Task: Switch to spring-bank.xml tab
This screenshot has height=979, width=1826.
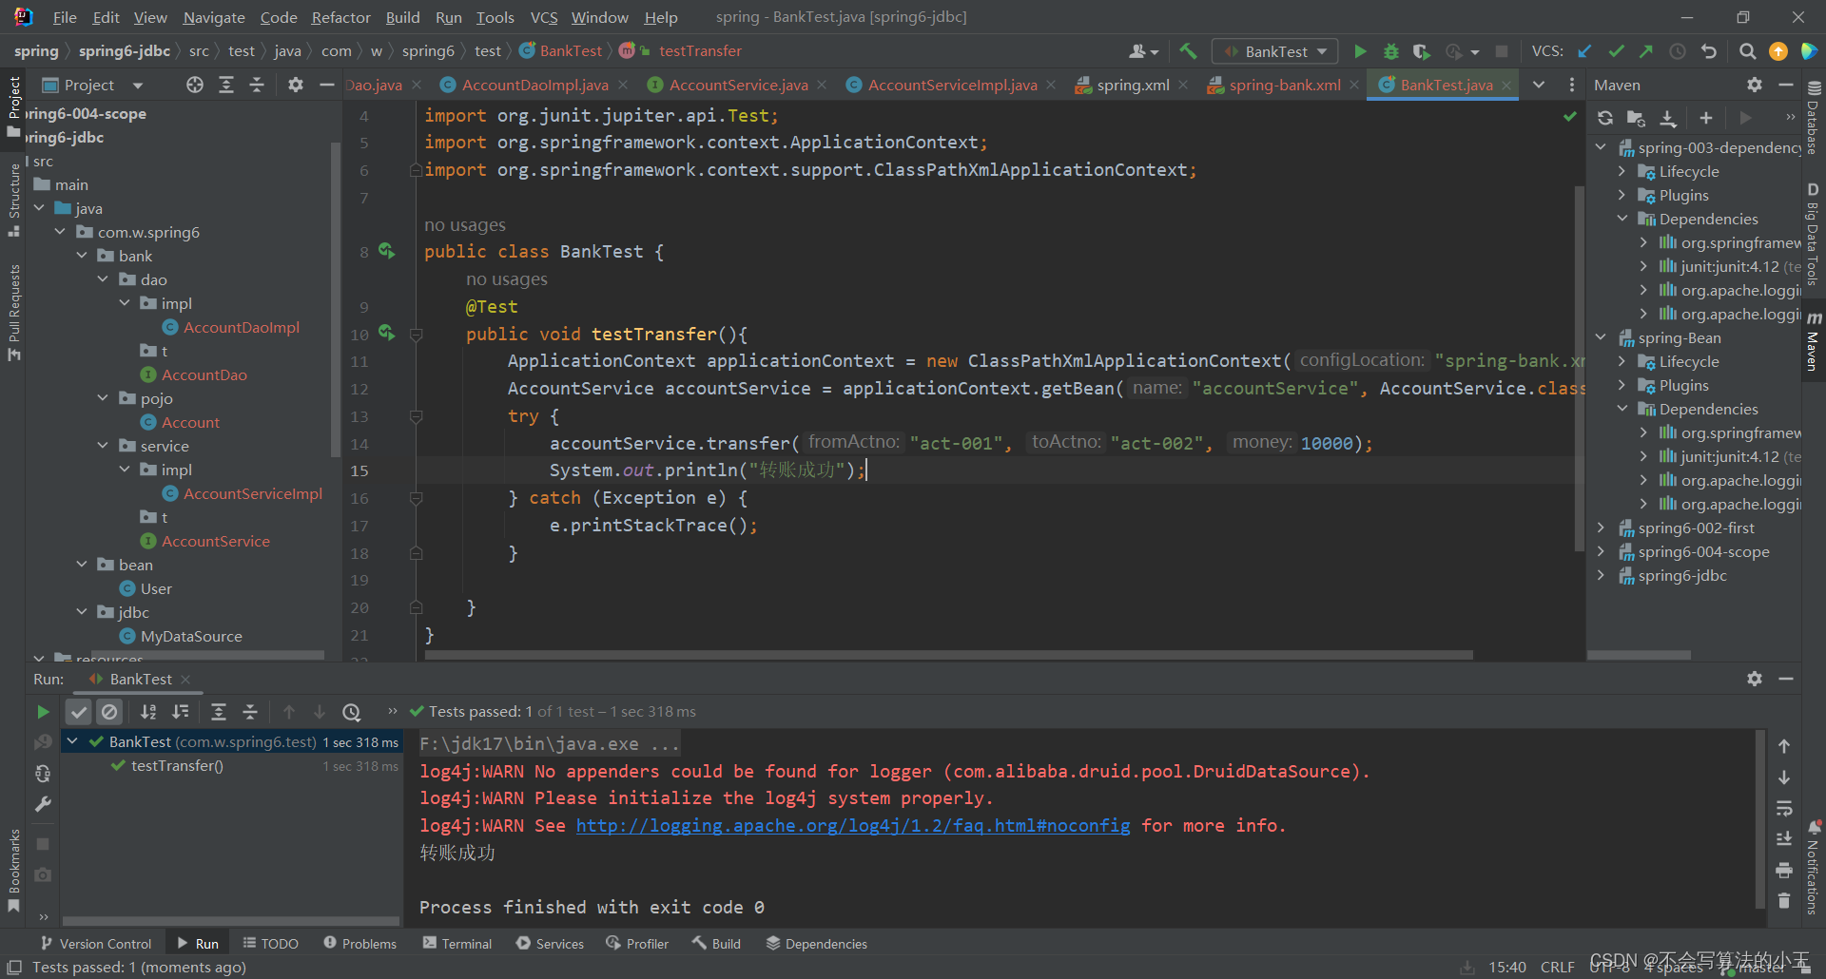Action: (x=1284, y=85)
